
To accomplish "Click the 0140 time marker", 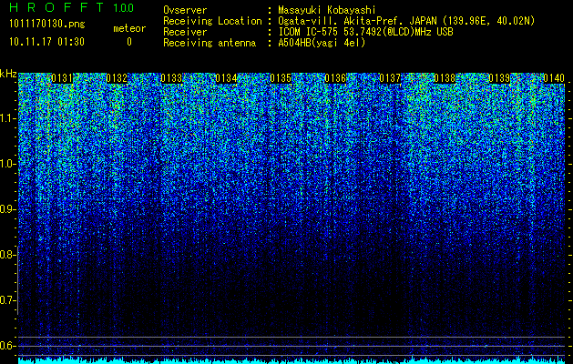I will (x=554, y=78).
